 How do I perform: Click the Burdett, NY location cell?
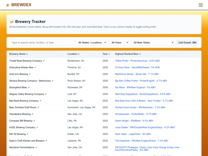(x=74, y=74)
